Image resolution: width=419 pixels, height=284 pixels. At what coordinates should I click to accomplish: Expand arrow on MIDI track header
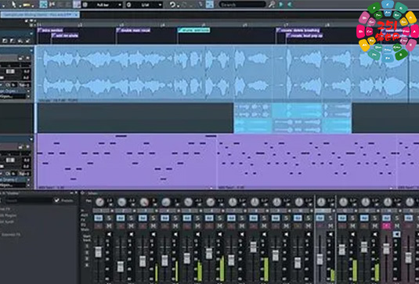(31, 139)
